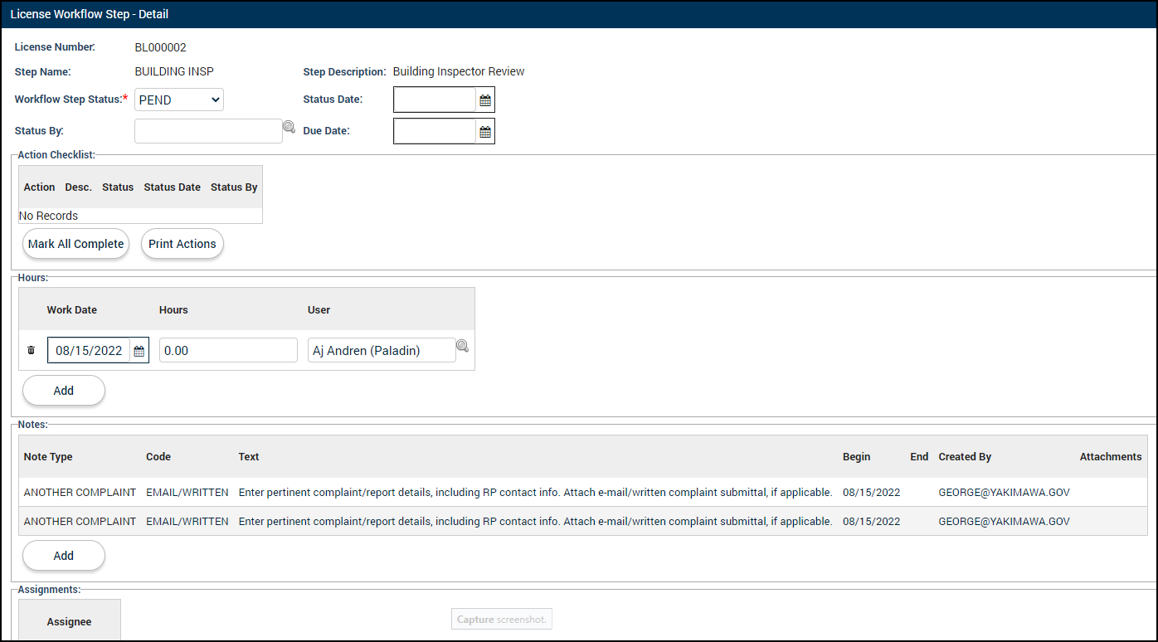This screenshot has width=1158, height=642.
Task: Expand the Workflow Step Status dropdown
Action: click(179, 100)
